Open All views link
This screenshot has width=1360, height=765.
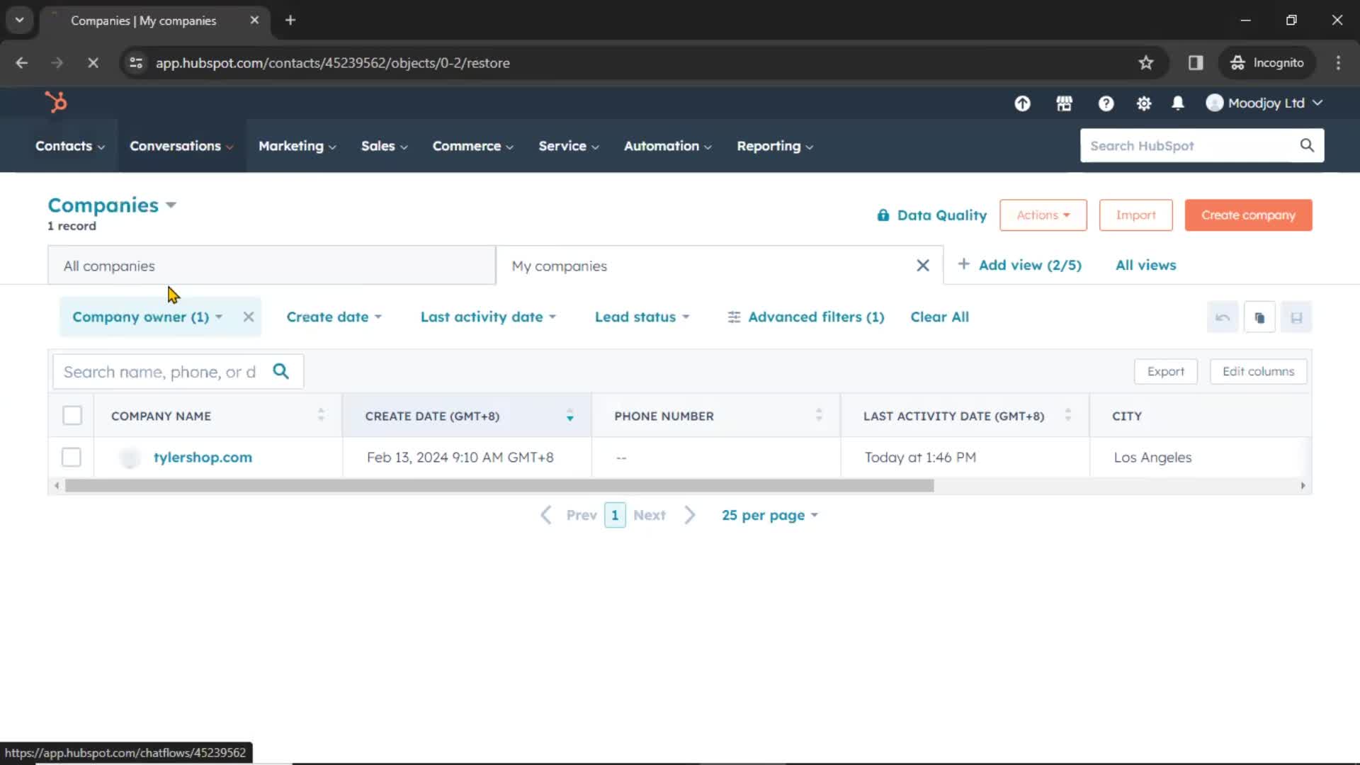pos(1145,265)
